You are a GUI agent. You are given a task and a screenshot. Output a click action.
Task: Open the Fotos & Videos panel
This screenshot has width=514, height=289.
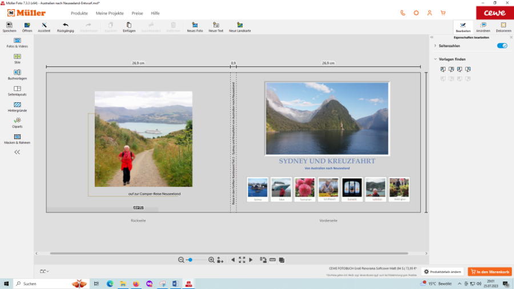[17, 43]
